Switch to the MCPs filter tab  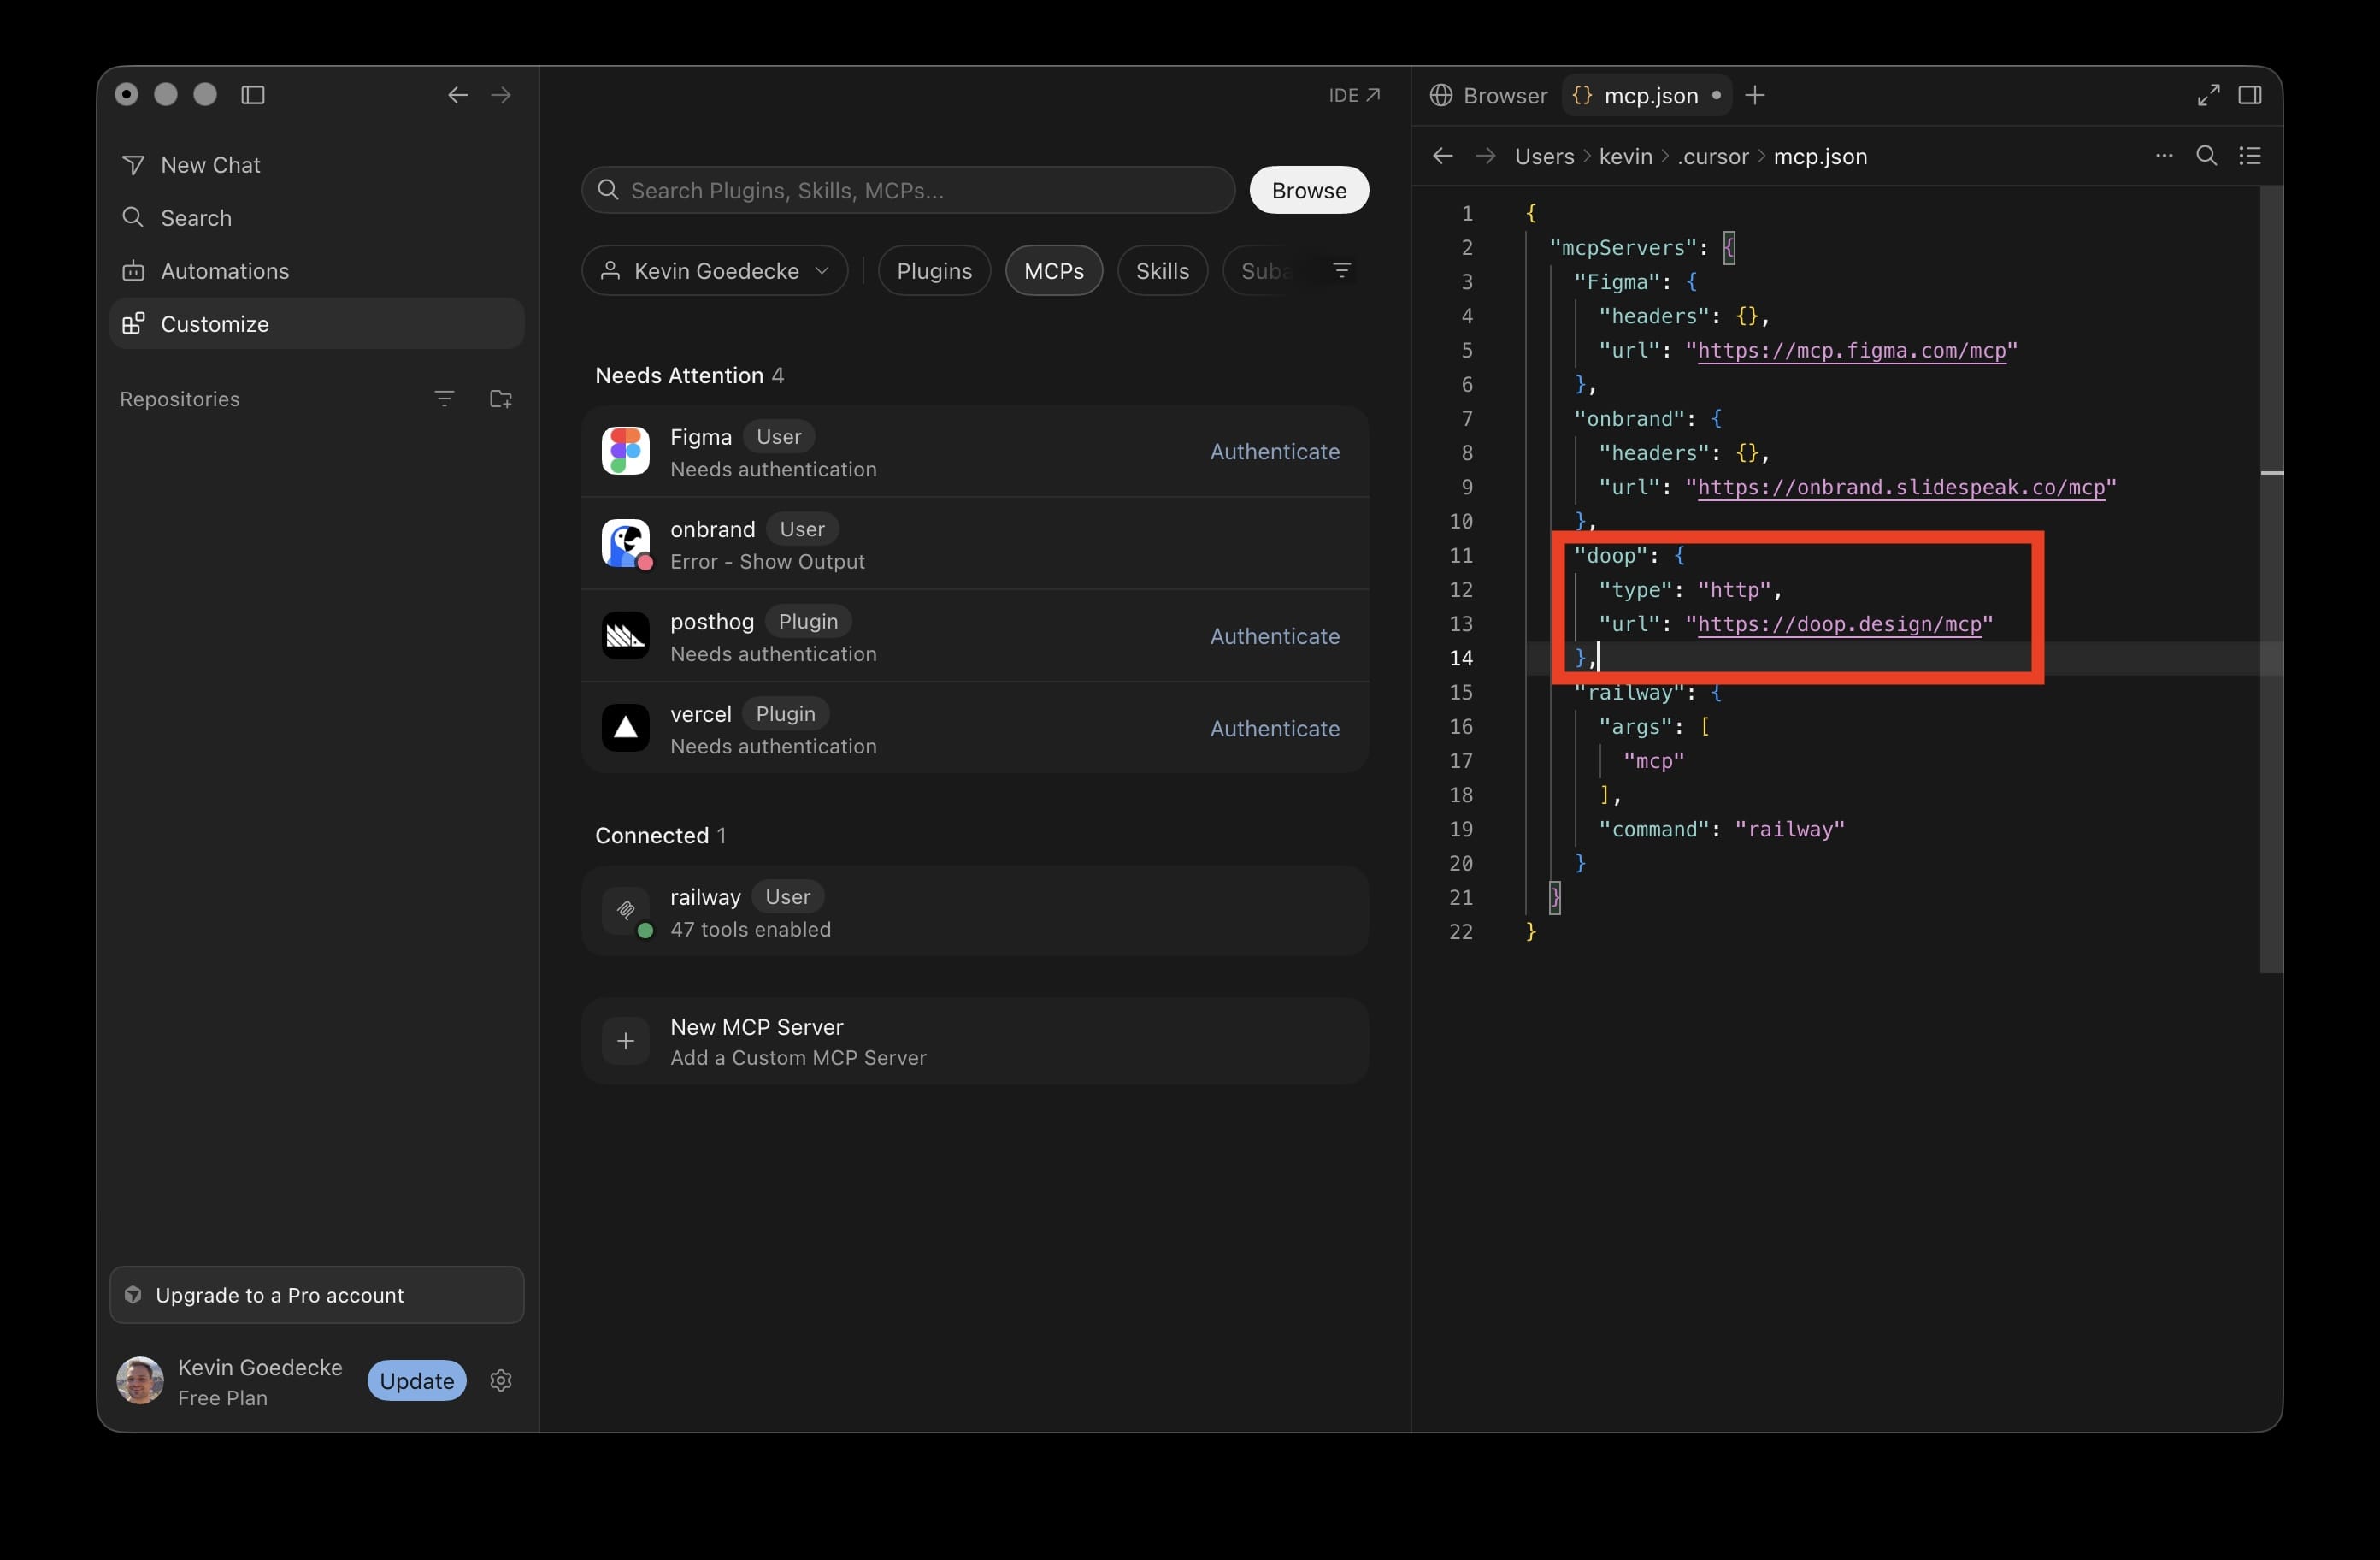coord(1054,271)
